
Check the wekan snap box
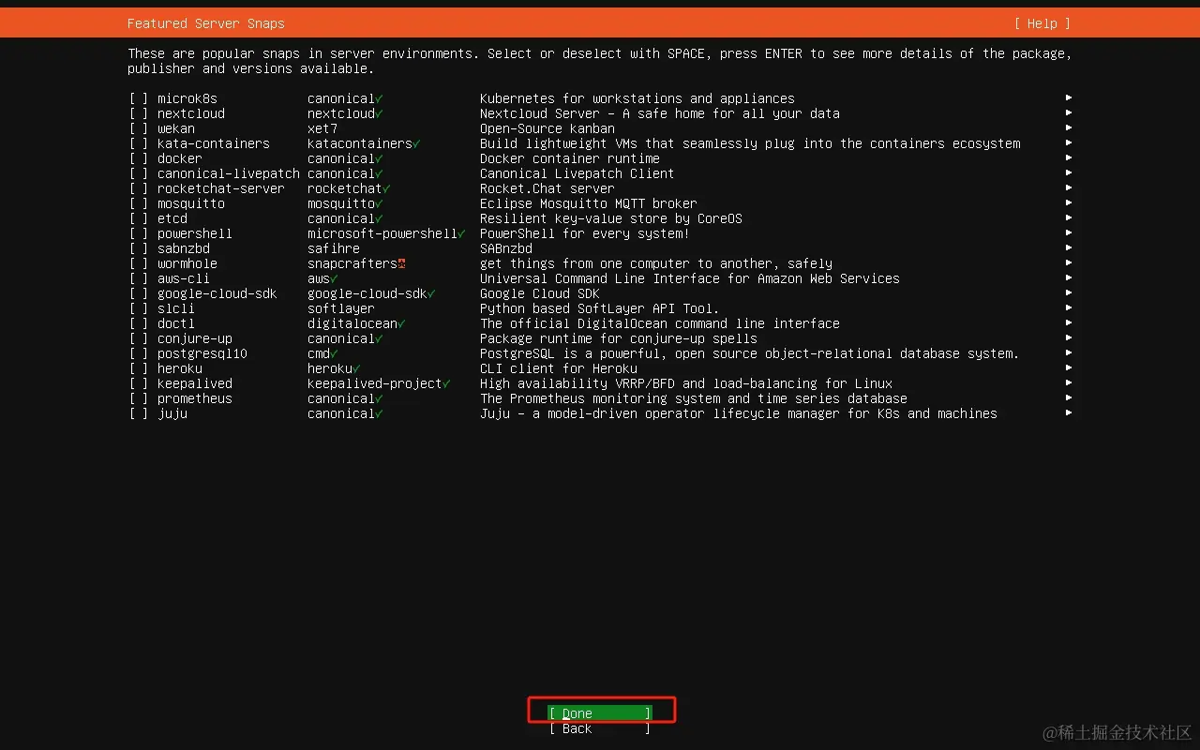[x=139, y=128]
